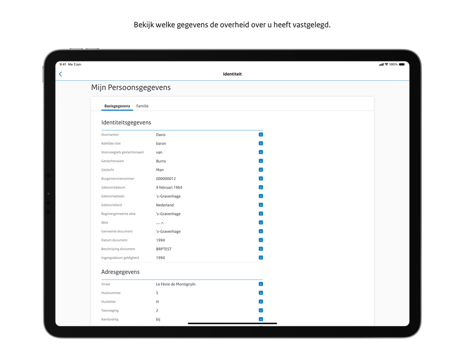465x348 pixels.
Task: Show info for Huisnummer row
Action: pyautogui.click(x=261, y=293)
